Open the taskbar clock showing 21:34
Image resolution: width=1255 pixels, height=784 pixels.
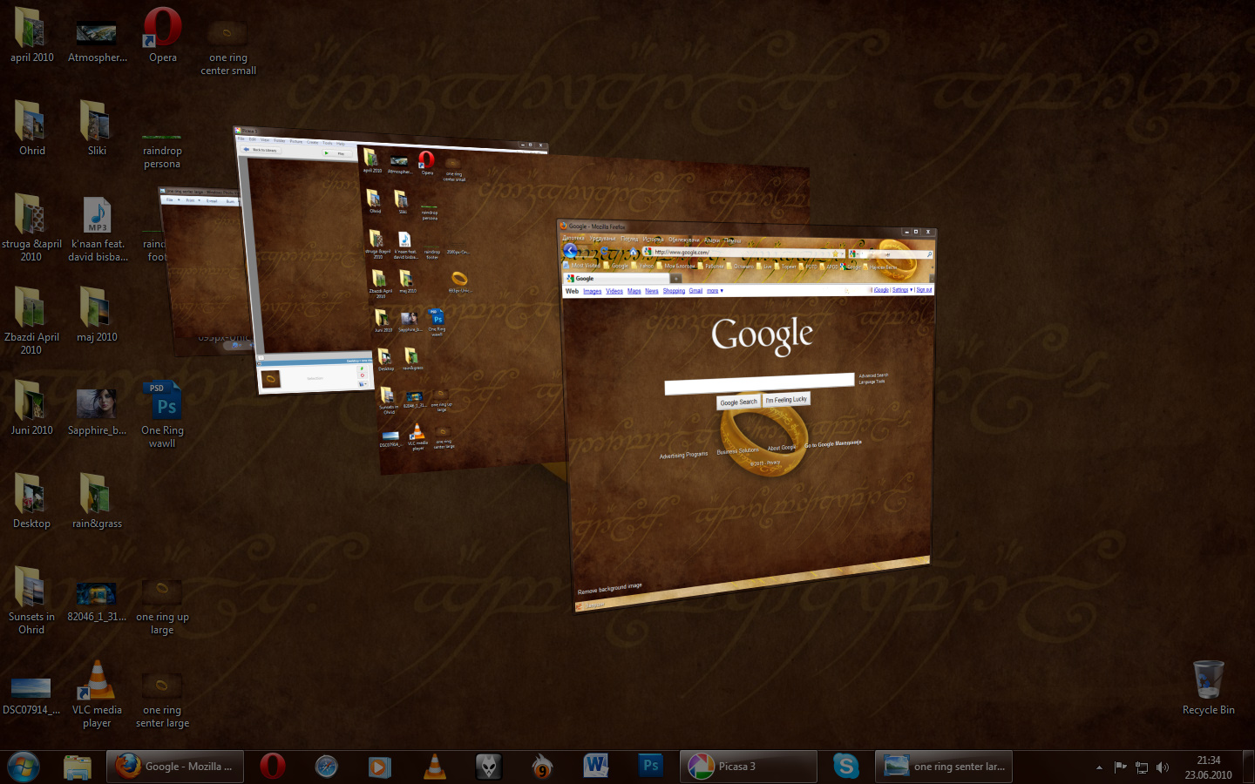pyautogui.click(x=1208, y=767)
